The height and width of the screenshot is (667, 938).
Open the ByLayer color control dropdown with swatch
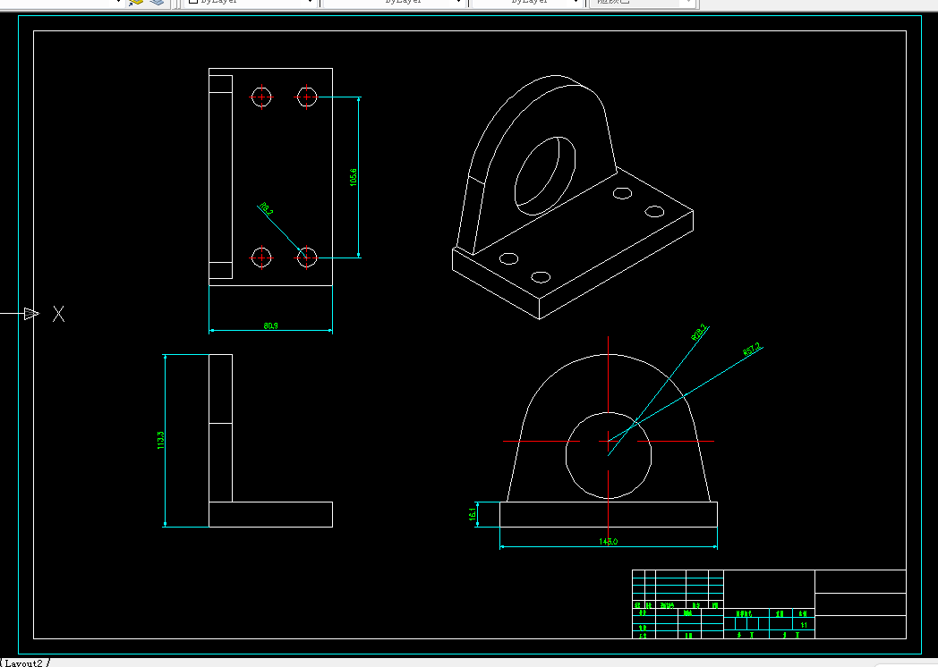(x=250, y=3)
